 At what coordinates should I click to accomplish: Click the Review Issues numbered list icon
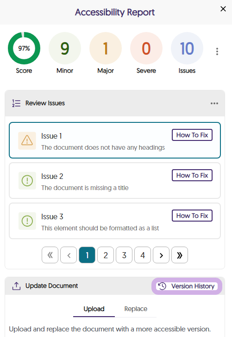(x=16, y=103)
